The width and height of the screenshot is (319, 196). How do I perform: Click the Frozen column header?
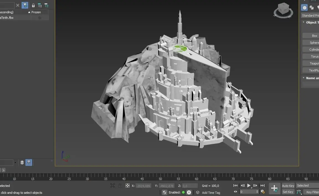point(36,12)
